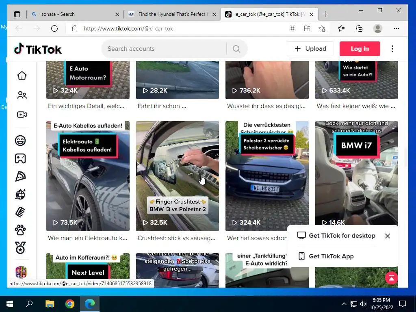Focus the Search accounts field

click(x=165, y=49)
